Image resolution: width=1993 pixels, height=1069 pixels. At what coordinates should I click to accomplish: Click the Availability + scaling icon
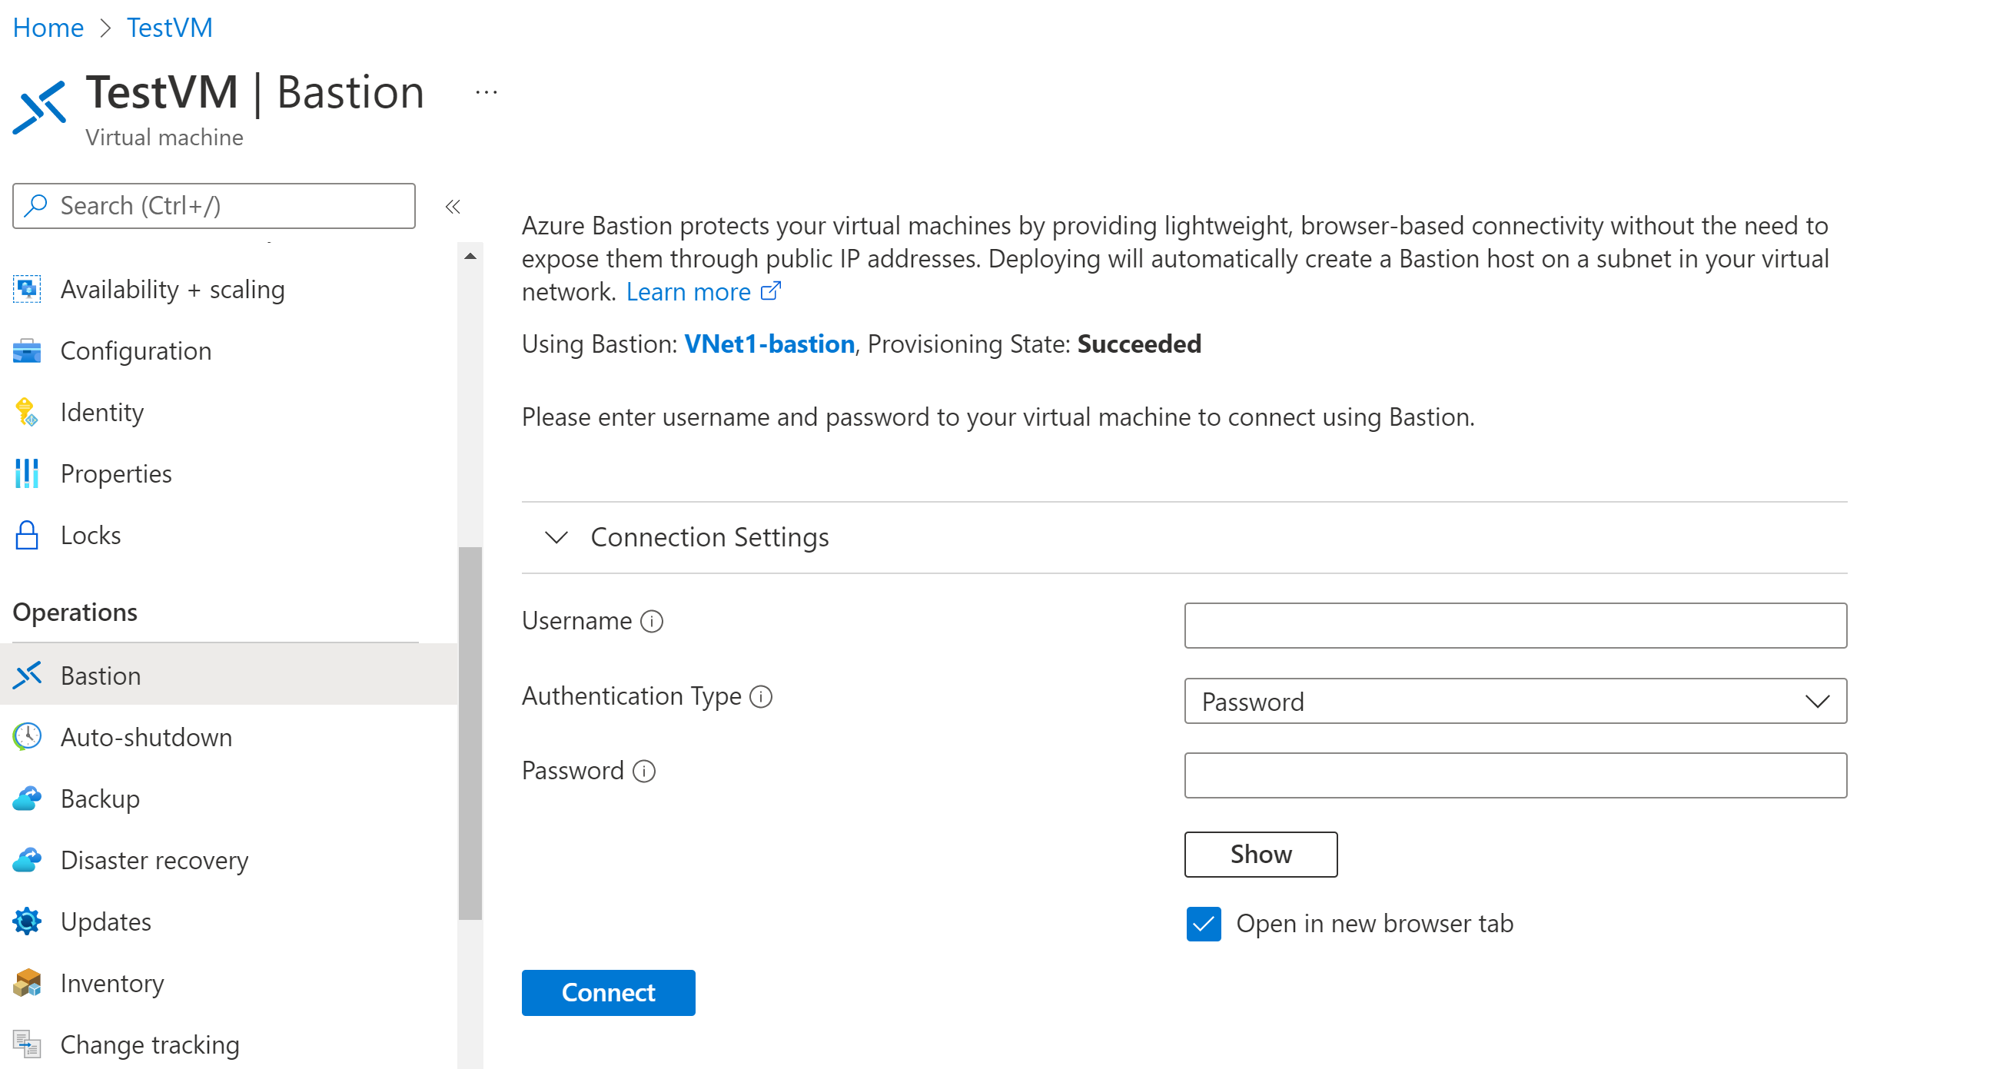[x=28, y=289]
